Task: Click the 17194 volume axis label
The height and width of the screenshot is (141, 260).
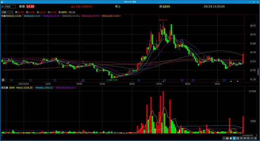Action: [252, 91]
